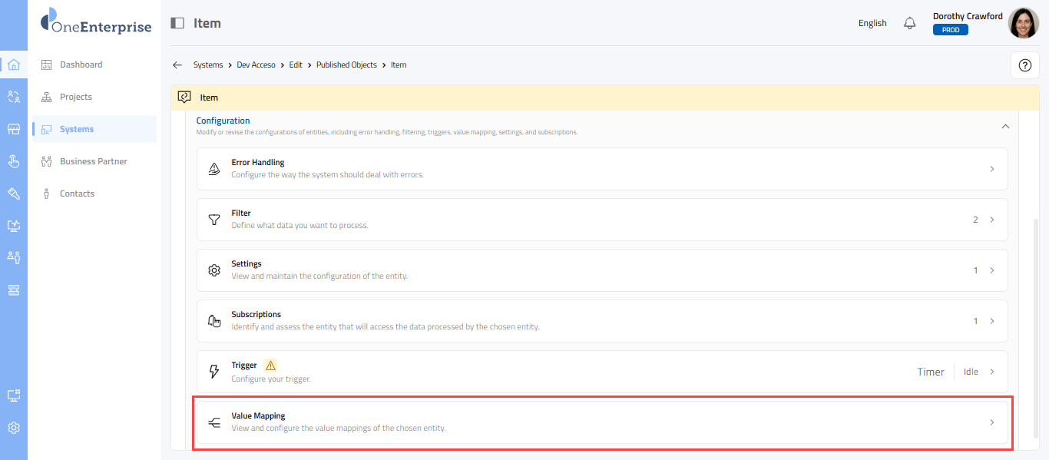Expand the Error Handling row arrow
The image size is (1049, 460).
coord(991,169)
